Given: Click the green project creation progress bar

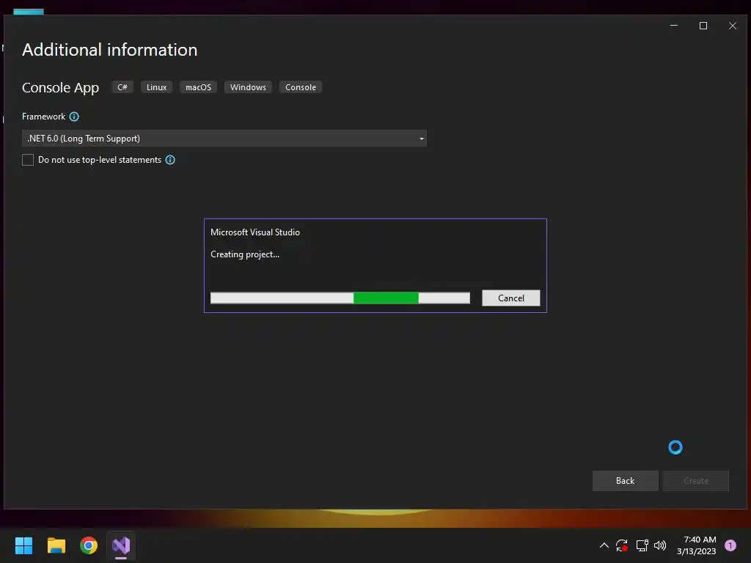Looking at the screenshot, I should click(x=340, y=298).
